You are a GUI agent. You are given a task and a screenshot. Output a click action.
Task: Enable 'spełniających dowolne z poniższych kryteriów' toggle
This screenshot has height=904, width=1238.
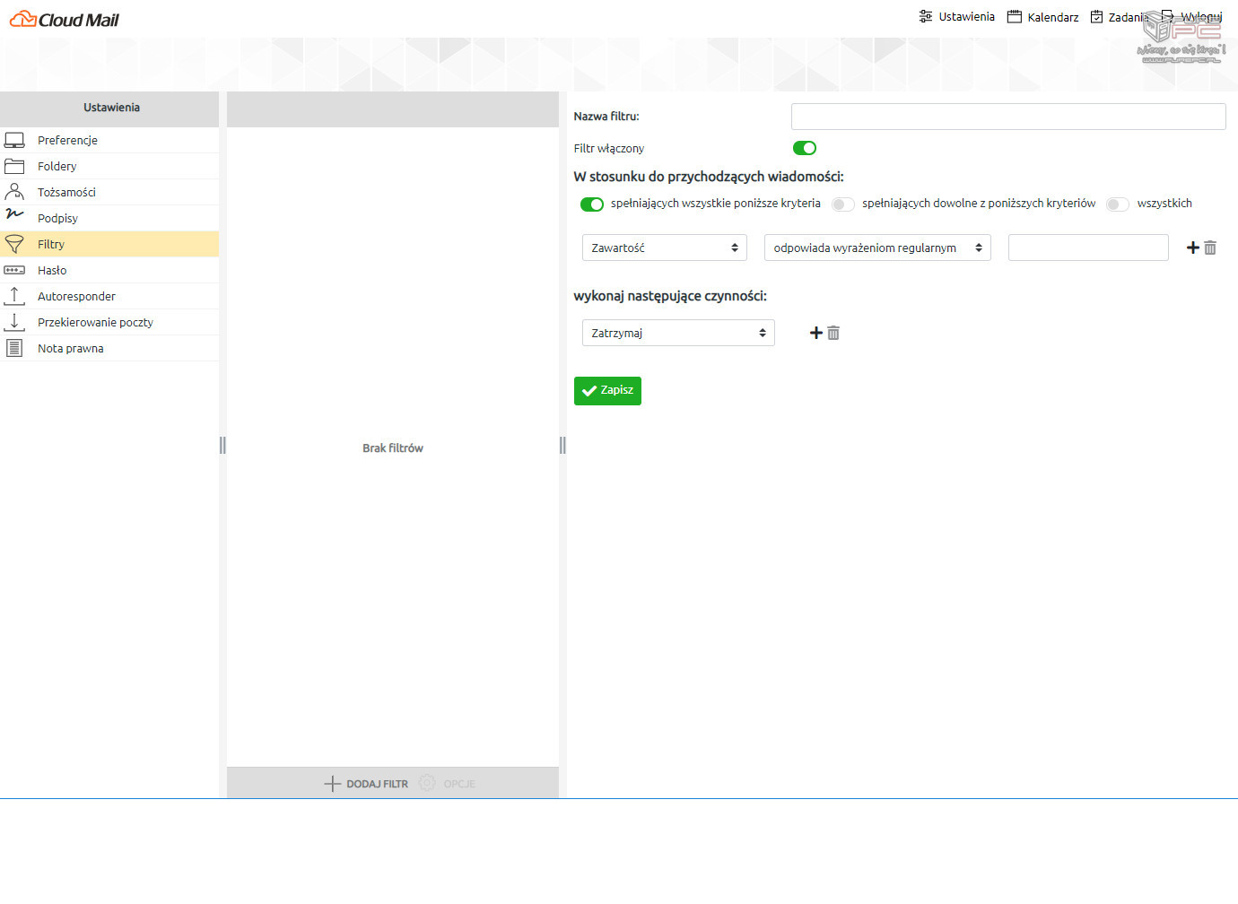[x=842, y=204]
